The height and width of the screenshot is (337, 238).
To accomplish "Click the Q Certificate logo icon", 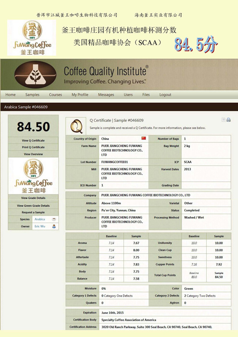I will click(x=76, y=126).
